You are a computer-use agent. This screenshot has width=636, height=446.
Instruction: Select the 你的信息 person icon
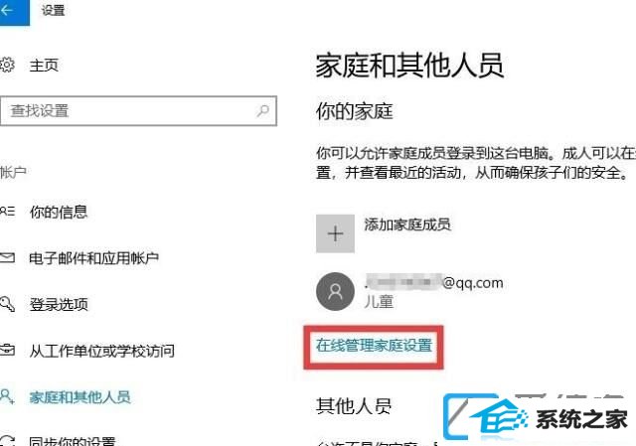pos(7,212)
